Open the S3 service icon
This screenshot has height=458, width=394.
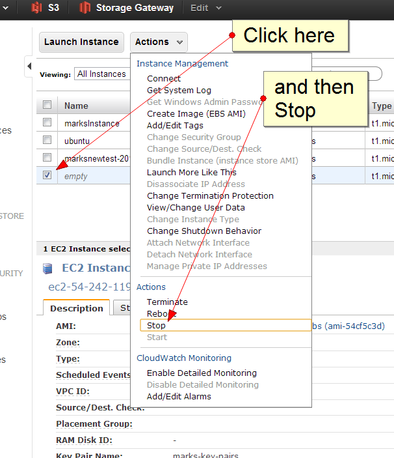pyautogui.click(x=36, y=8)
